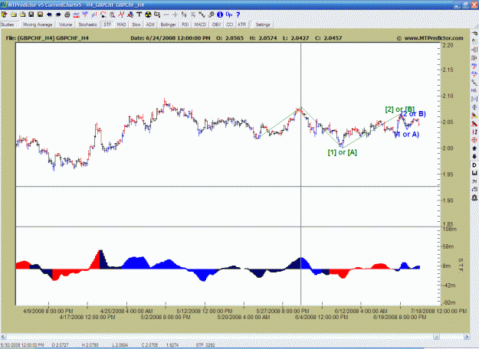Click the black down arrow in right sidebar
Viewport: 479px width, 349px height.
tap(474, 156)
